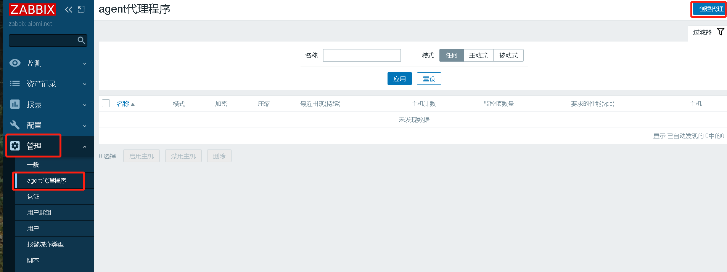Select 主动式 mode option

point(478,56)
